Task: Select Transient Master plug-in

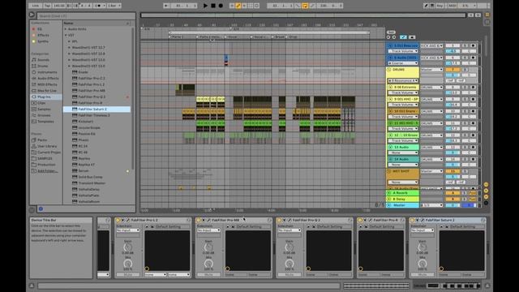Action: tap(92, 183)
